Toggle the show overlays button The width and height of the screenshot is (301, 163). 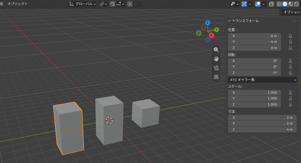(258, 4)
